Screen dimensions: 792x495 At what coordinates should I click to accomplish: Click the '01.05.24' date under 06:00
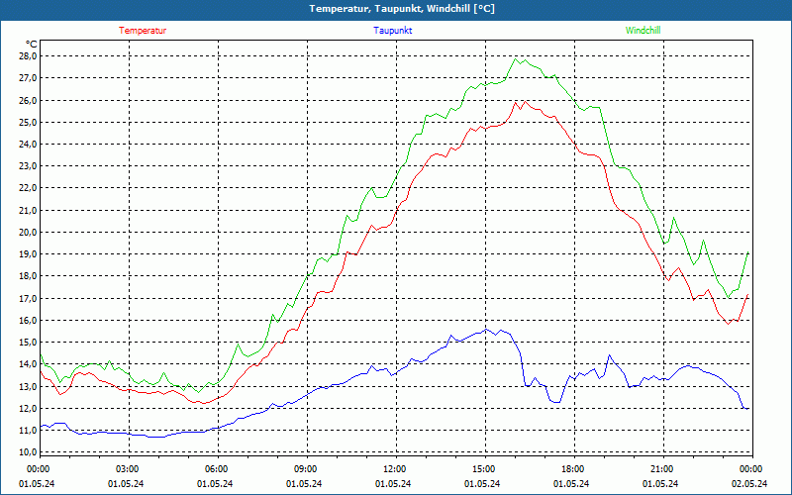[x=215, y=484]
